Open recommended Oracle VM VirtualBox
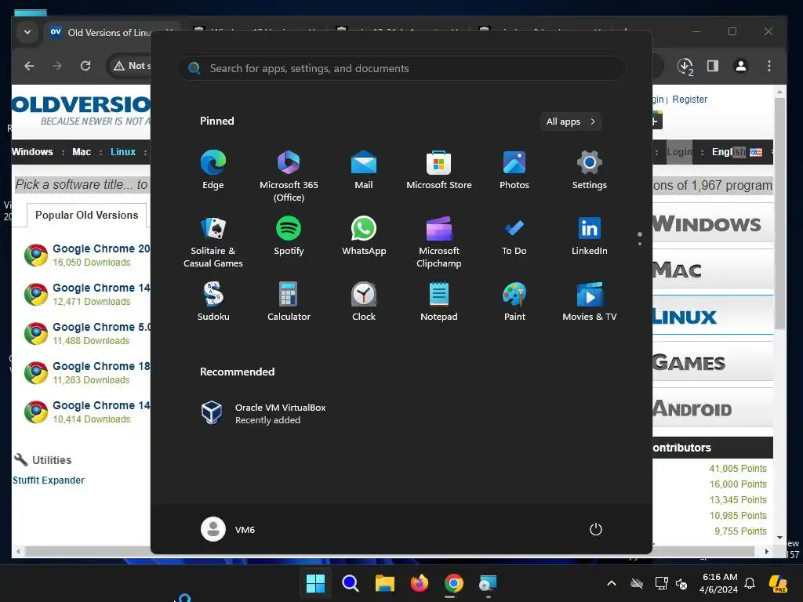Image resolution: width=803 pixels, height=602 pixels. click(x=263, y=413)
